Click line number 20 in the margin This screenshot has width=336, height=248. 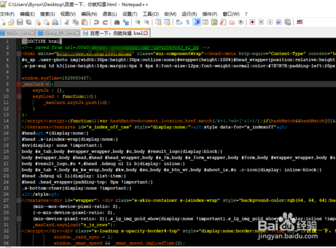[x=6, y=158]
